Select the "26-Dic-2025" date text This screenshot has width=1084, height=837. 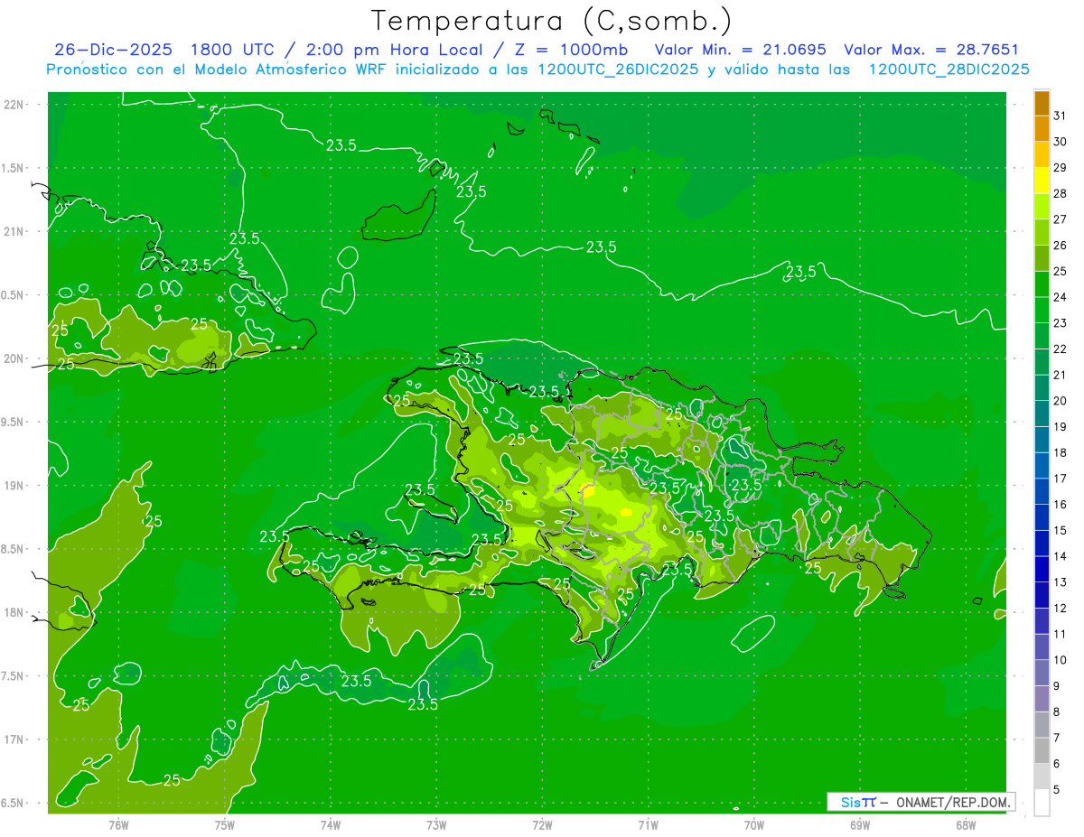[113, 51]
